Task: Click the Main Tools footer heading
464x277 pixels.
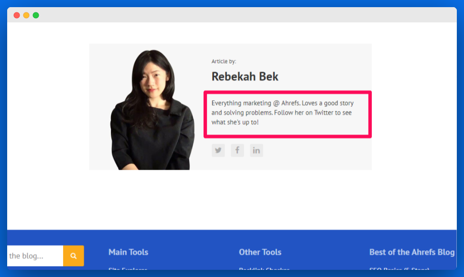Action: 128,252
